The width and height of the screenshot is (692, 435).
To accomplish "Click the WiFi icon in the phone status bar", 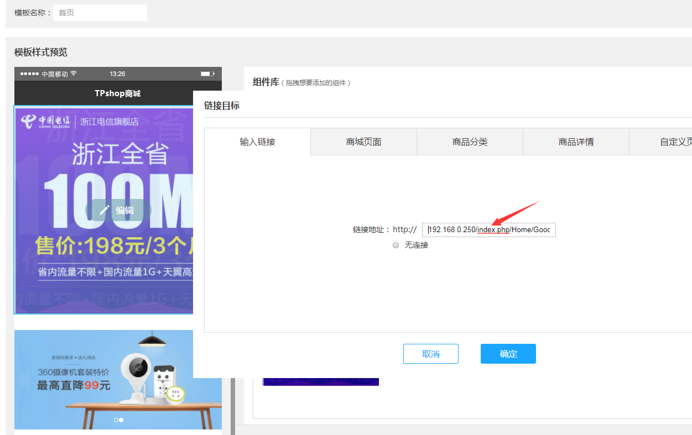I will (x=74, y=74).
